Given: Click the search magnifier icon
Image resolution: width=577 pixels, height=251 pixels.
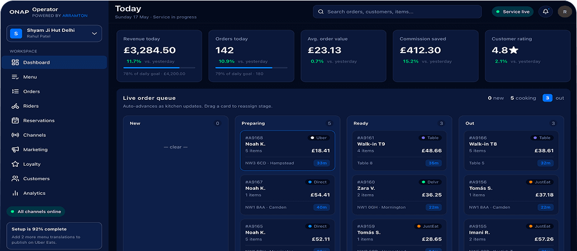Looking at the screenshot, I should tap(321, 12).
